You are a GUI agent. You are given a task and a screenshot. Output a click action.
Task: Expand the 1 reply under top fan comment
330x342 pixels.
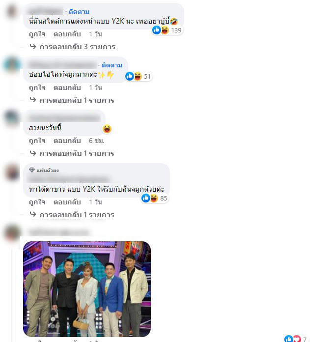[72, 215]
